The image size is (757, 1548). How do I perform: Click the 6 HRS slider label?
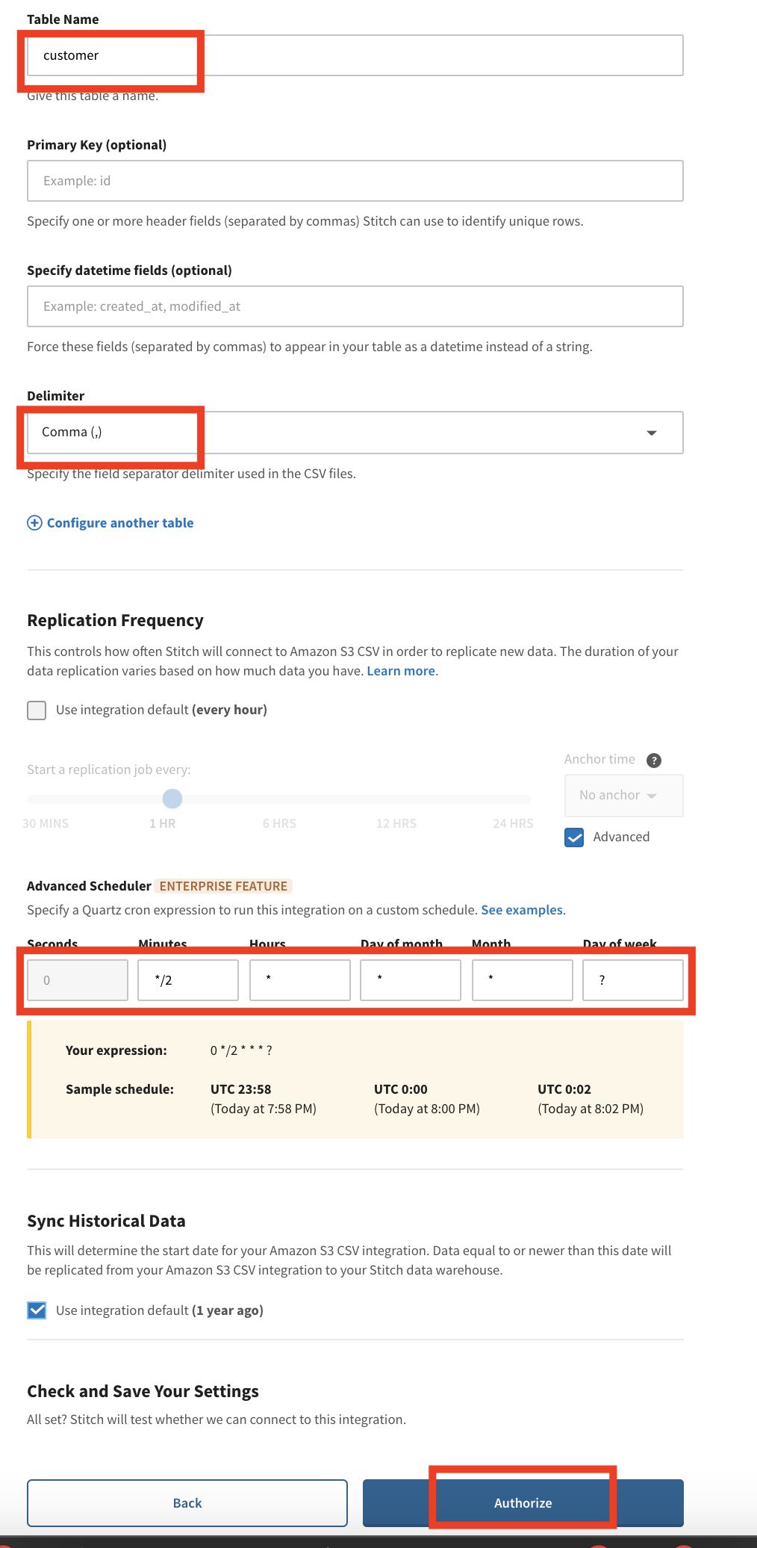[x=279, y=823]
